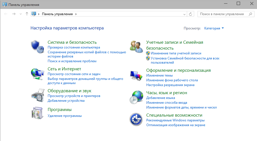Open the Категория view dropdown
257x141 pixels.
click(x=214, y=28)
